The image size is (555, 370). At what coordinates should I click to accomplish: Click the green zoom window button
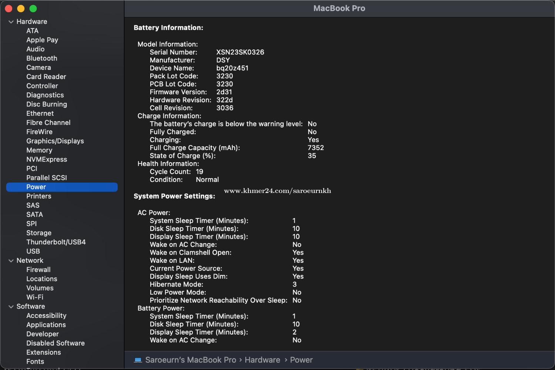(x=33, y=9)
